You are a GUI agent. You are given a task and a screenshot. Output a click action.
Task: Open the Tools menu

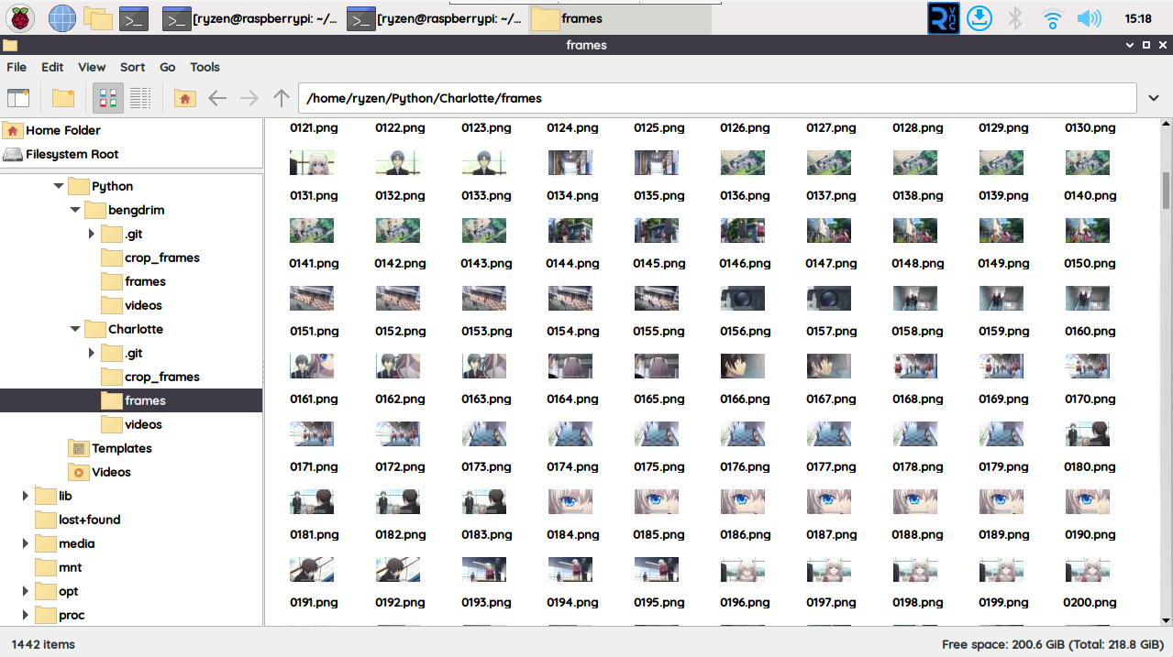[x=205, y=67]
